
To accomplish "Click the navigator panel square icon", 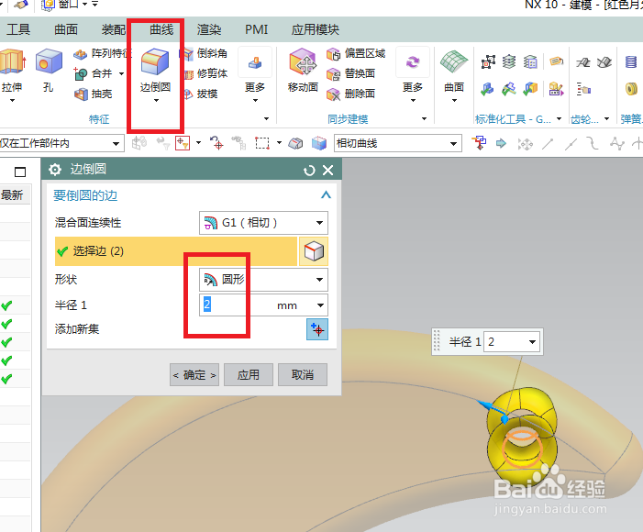I will [x=20, y=172].
